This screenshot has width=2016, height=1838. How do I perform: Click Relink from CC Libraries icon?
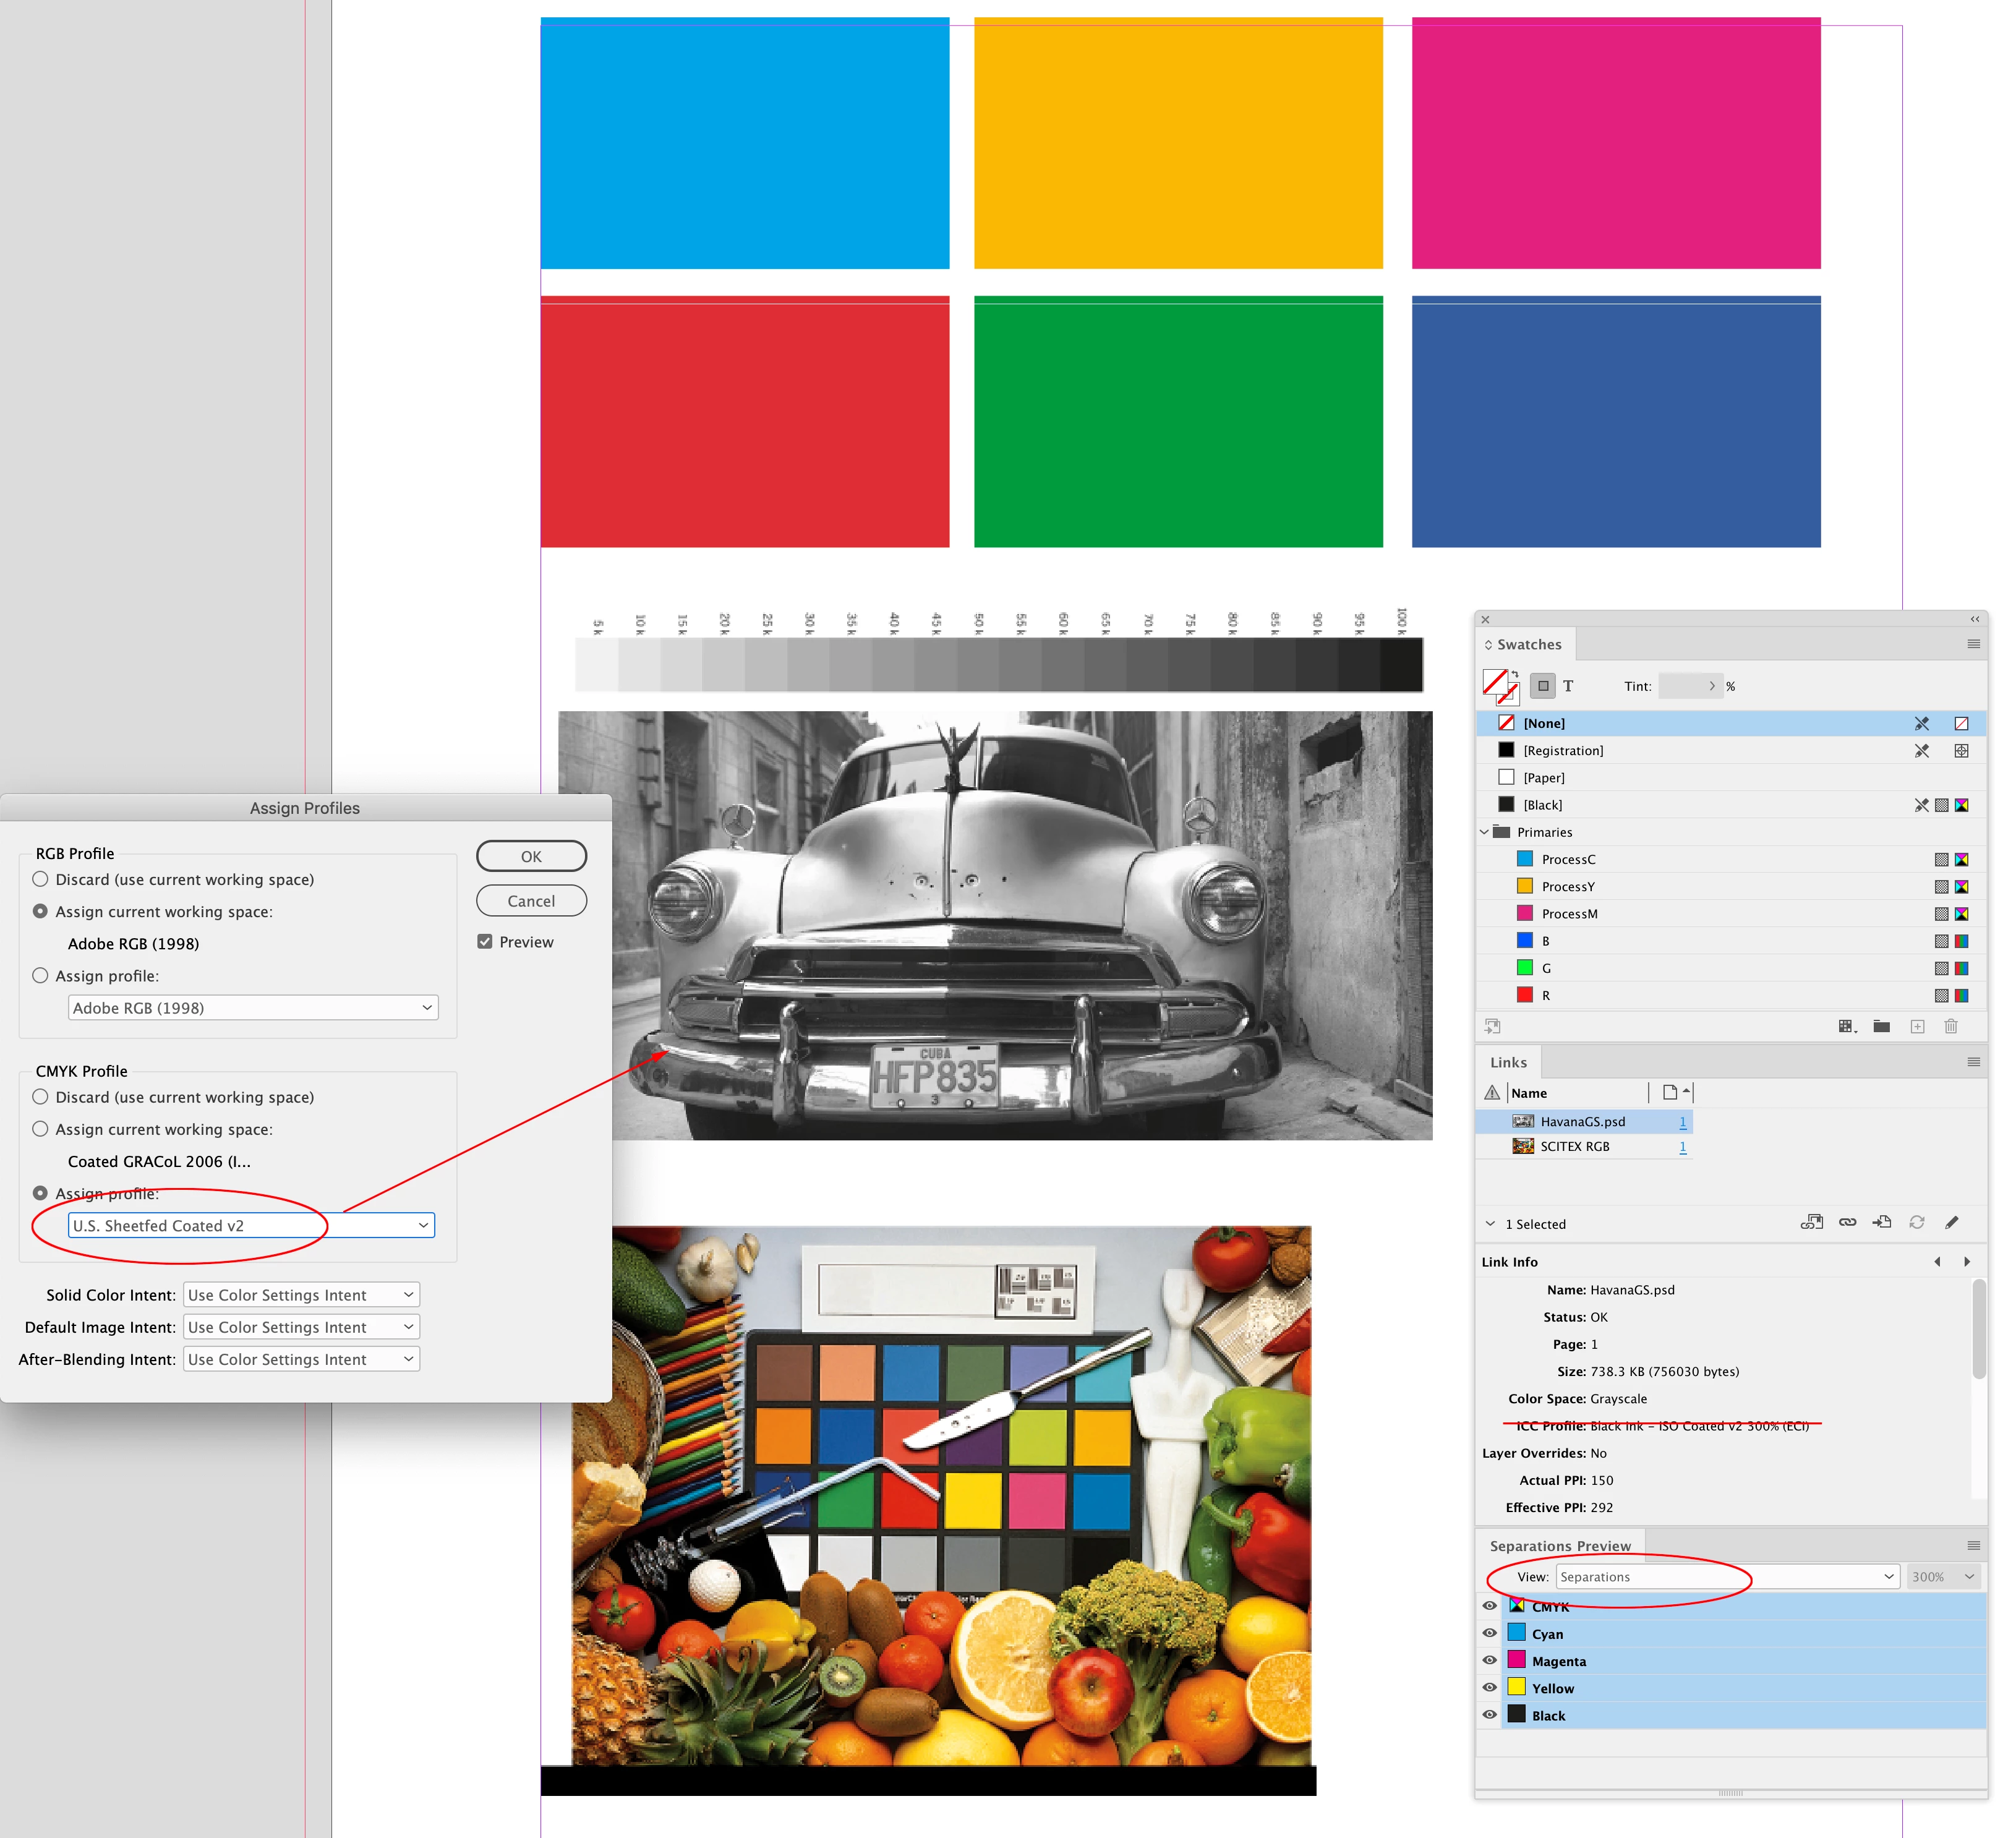pos(1811,1222)
